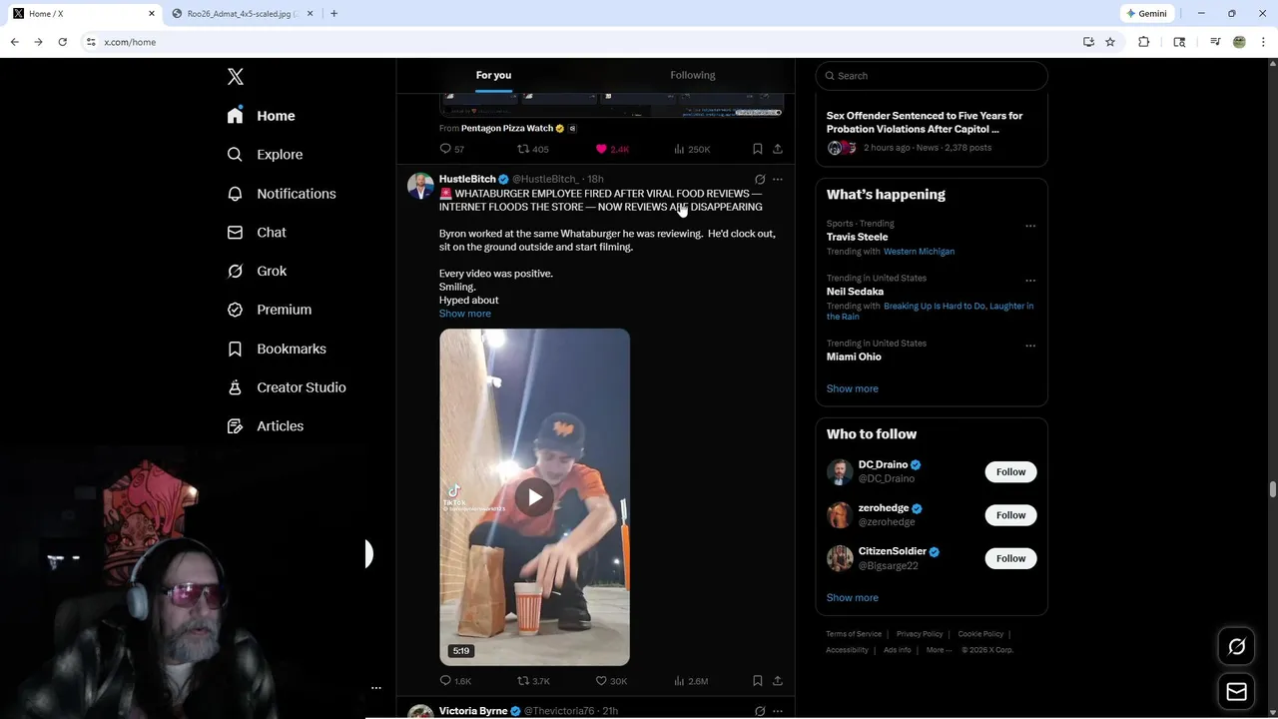Open Terms of Service link

click(854, 634)
